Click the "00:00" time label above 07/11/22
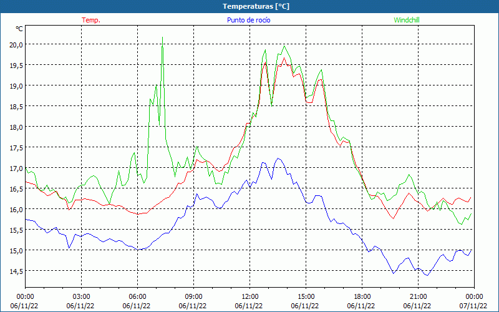Viewport: 499px width, 312px height. [474, 297]
